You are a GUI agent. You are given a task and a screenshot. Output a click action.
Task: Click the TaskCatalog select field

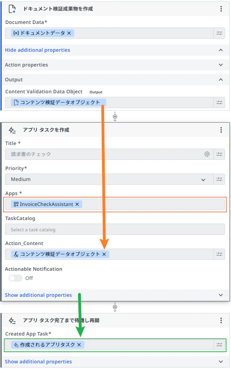(115, 230)
